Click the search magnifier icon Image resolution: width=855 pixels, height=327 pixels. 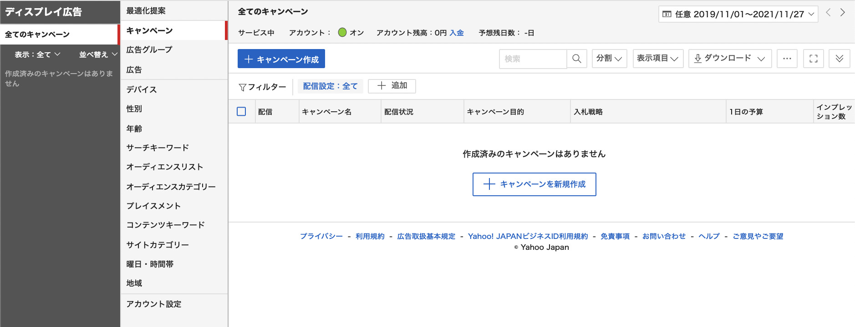click(576, 59)
